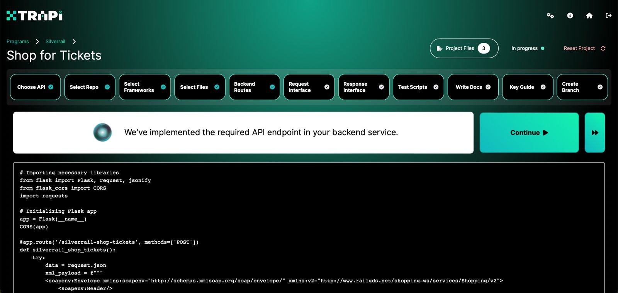
Task: Click the Project Files document icon
Action: click(x=439, y=48)
